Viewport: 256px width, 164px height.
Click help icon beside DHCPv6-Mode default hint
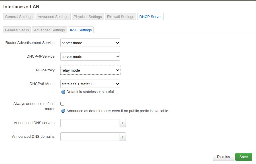point(64,92)
